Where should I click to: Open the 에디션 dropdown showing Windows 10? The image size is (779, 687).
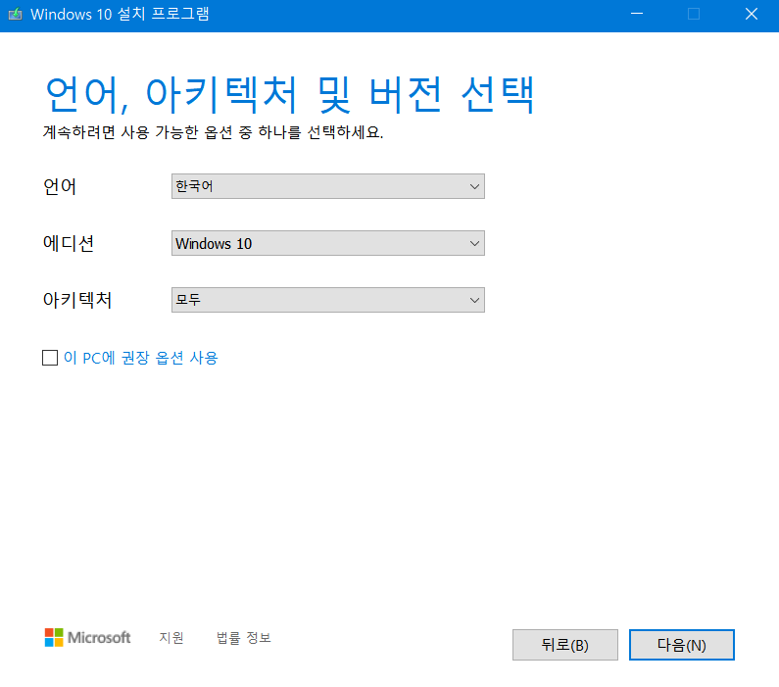[x=328, y=243]
